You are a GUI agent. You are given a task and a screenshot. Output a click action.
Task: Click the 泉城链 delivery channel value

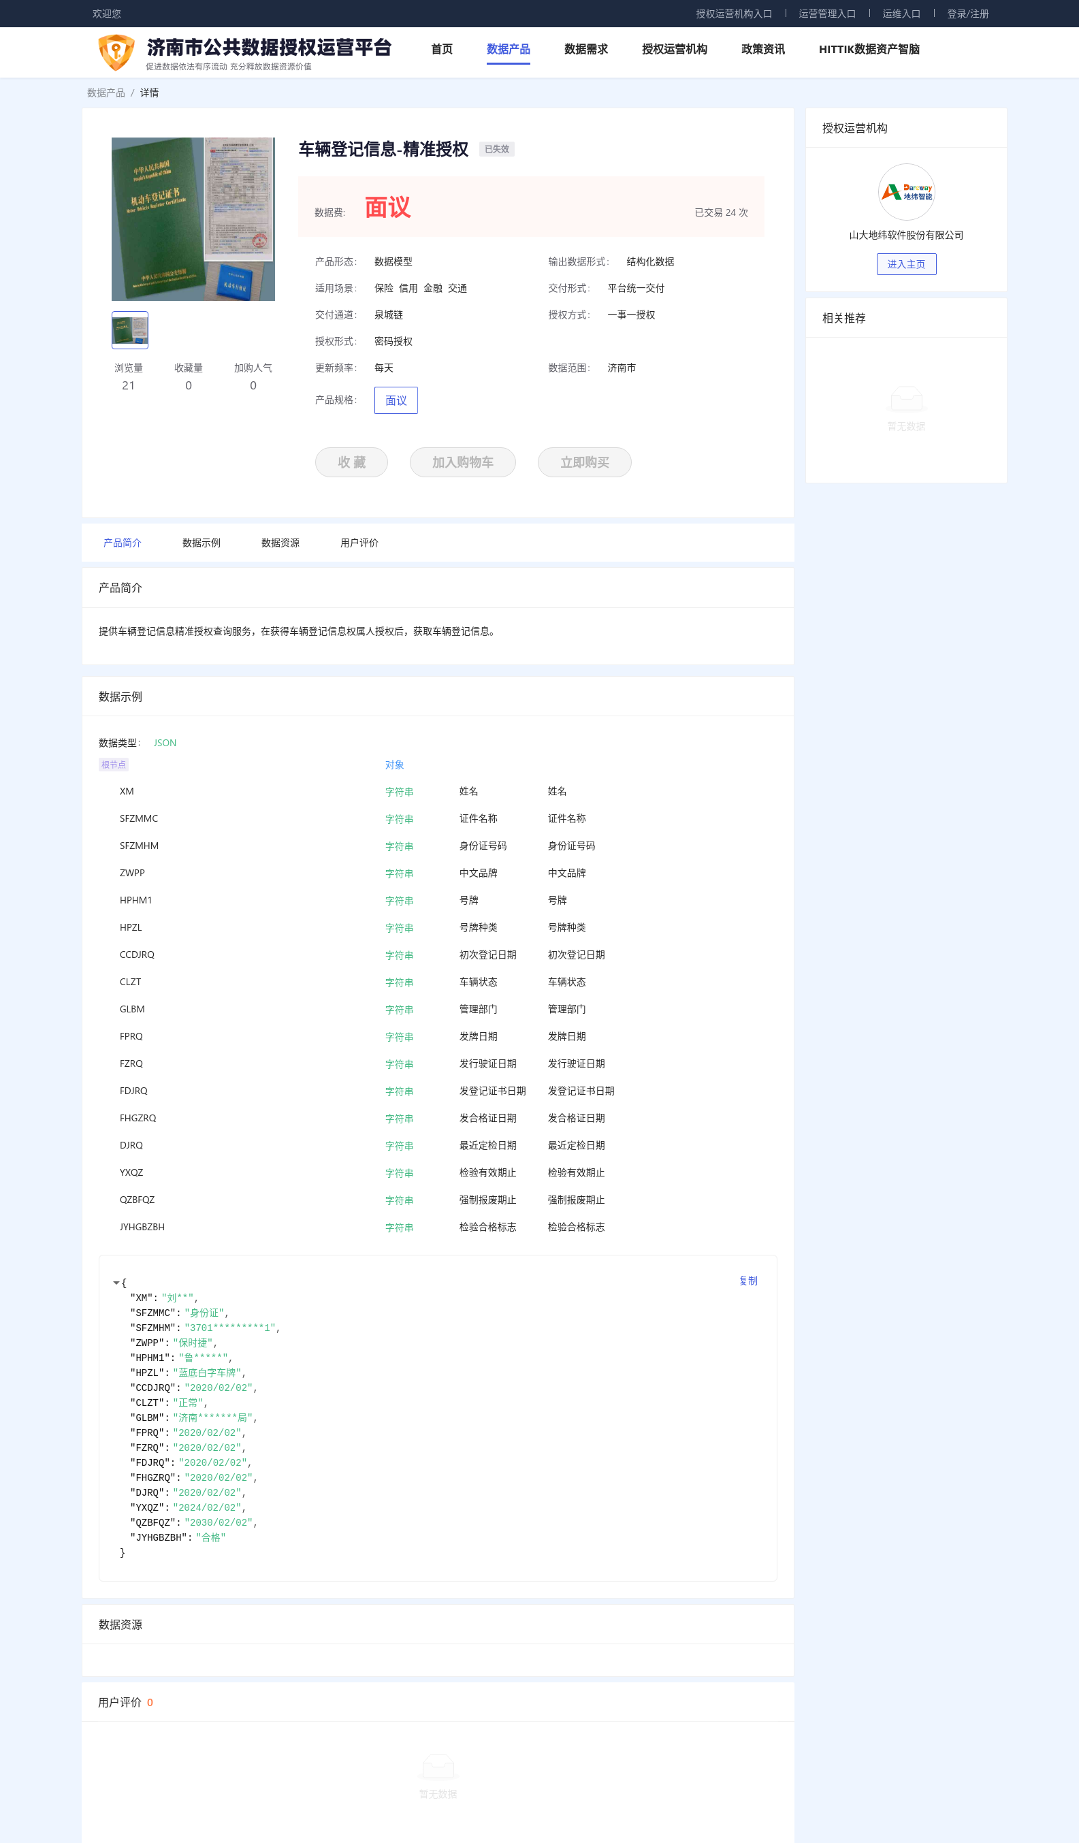coord(388,315)
